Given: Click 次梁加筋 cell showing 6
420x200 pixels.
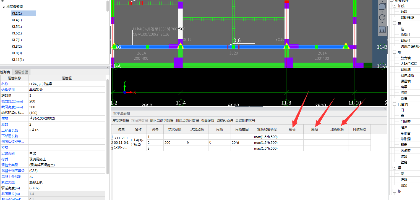Looking at the screenshot, I should click(197, 142).
